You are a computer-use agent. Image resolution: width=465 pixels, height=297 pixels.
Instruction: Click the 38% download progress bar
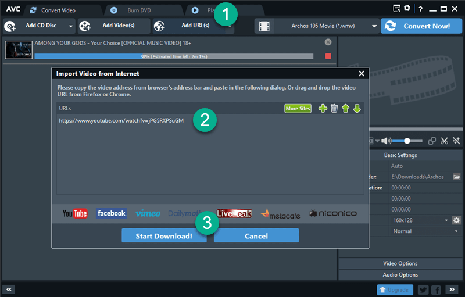(x=174, y=56)
